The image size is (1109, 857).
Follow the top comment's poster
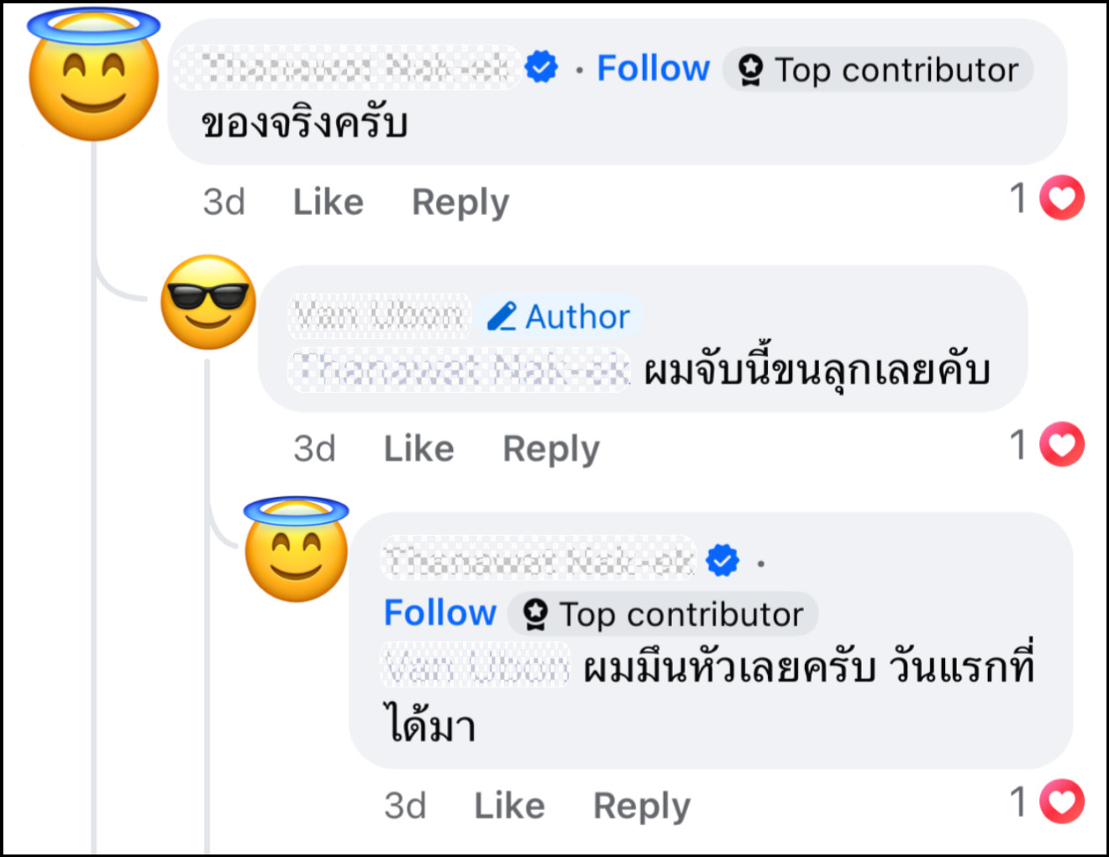653,69
